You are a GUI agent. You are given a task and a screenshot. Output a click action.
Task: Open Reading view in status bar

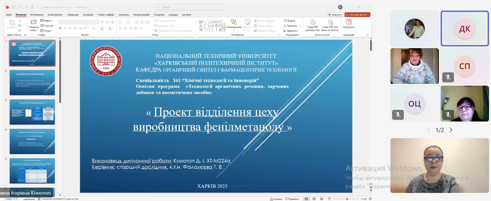tap(322, 199)
